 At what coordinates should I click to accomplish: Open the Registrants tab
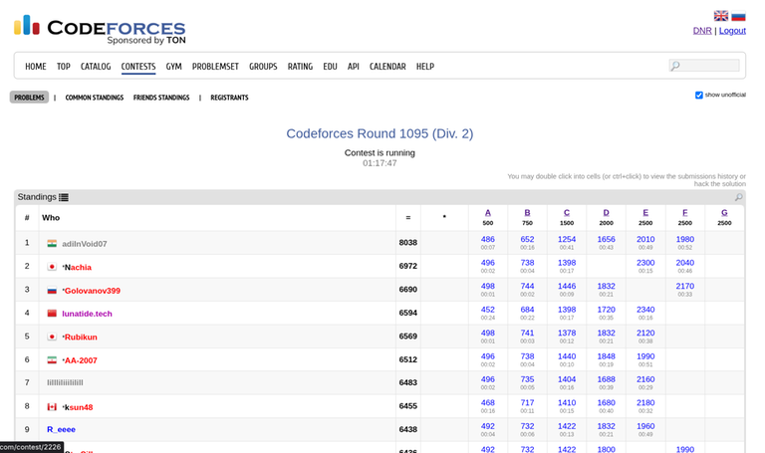pyautogui.click(x=229, y=98)
